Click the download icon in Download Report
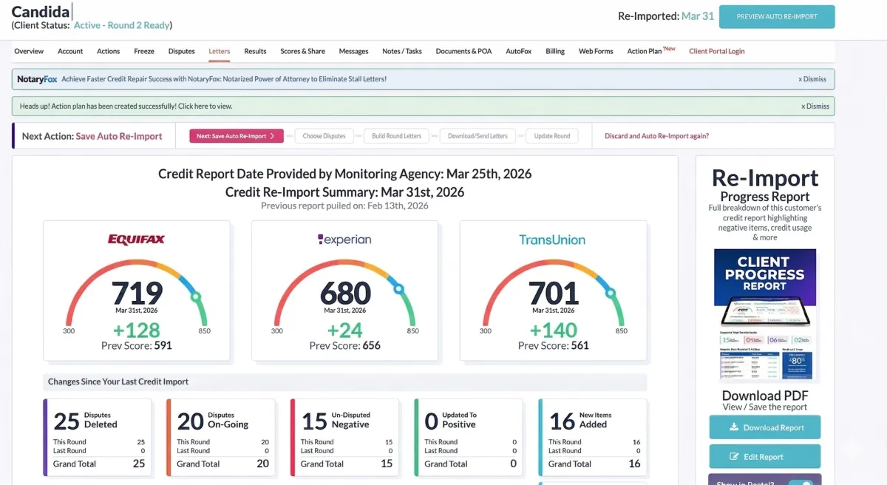887x485 pixels. (734, 427)
